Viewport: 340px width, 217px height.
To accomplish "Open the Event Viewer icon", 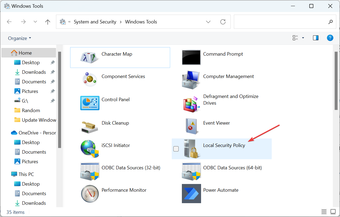I will [191, 126].
